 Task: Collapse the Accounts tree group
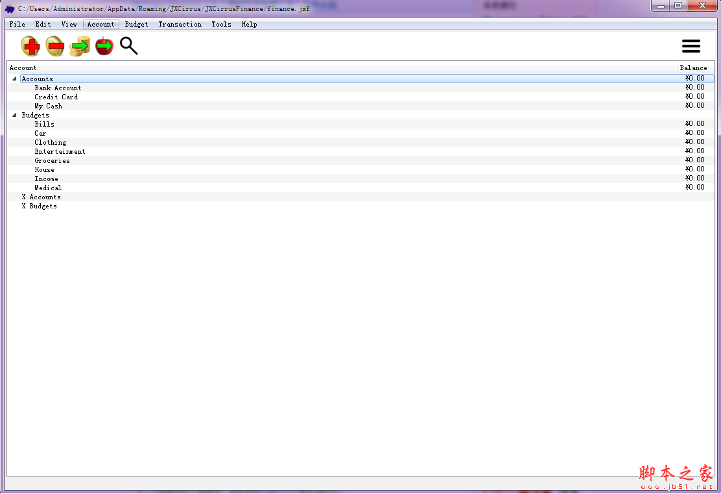15,79
